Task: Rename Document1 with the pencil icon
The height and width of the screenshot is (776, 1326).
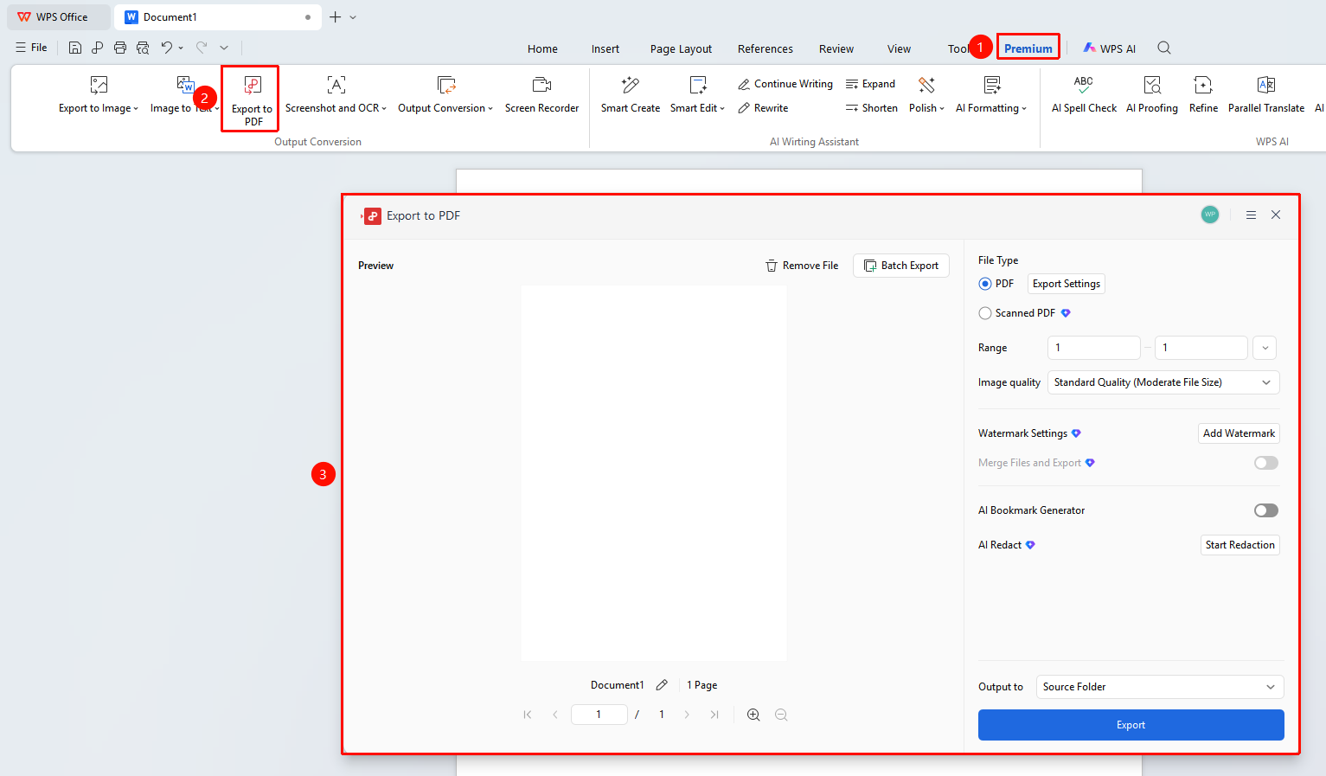Action: [662, 685]
